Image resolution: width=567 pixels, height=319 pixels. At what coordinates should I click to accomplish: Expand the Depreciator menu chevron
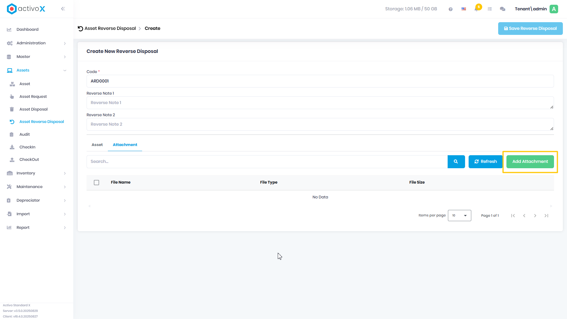[x=65, y=201]
